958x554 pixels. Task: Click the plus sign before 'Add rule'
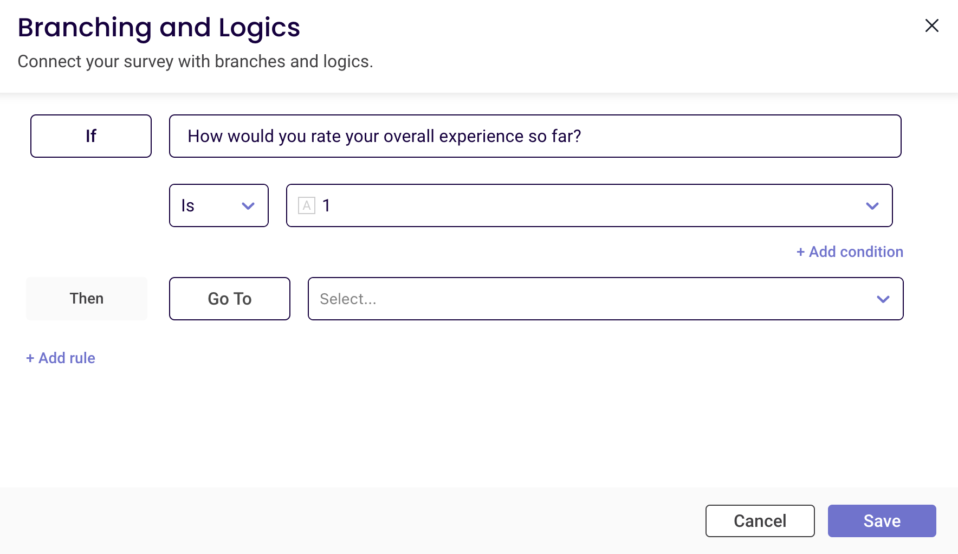click(30, 358)
